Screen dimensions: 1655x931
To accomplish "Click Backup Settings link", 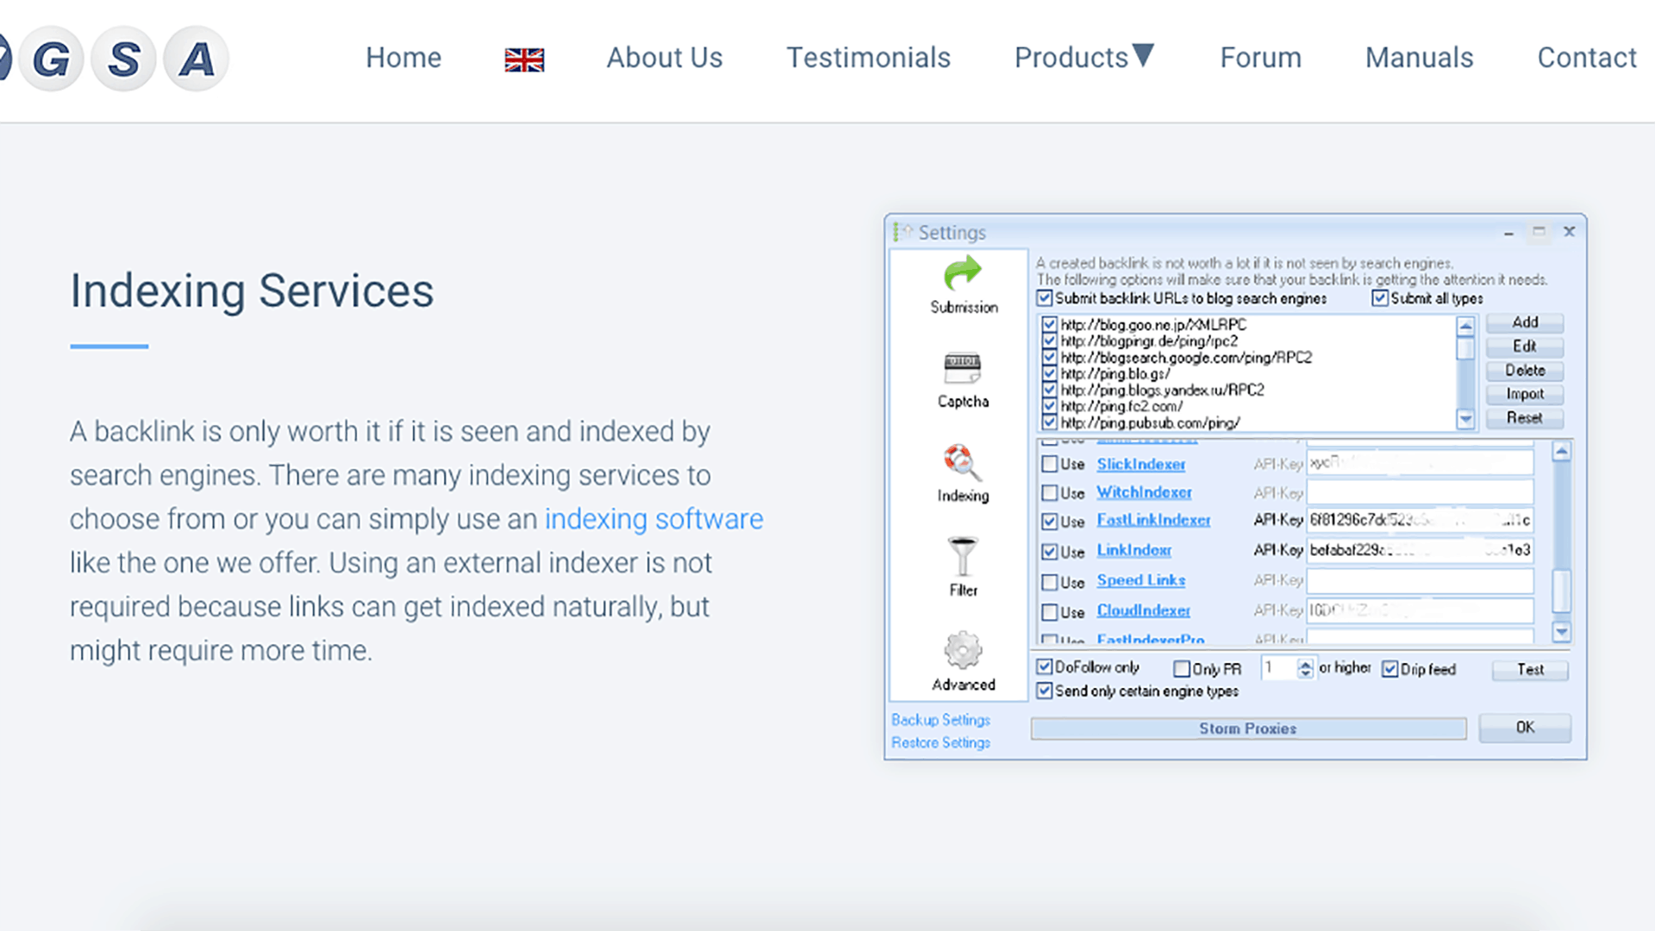I will coord(940,720).
